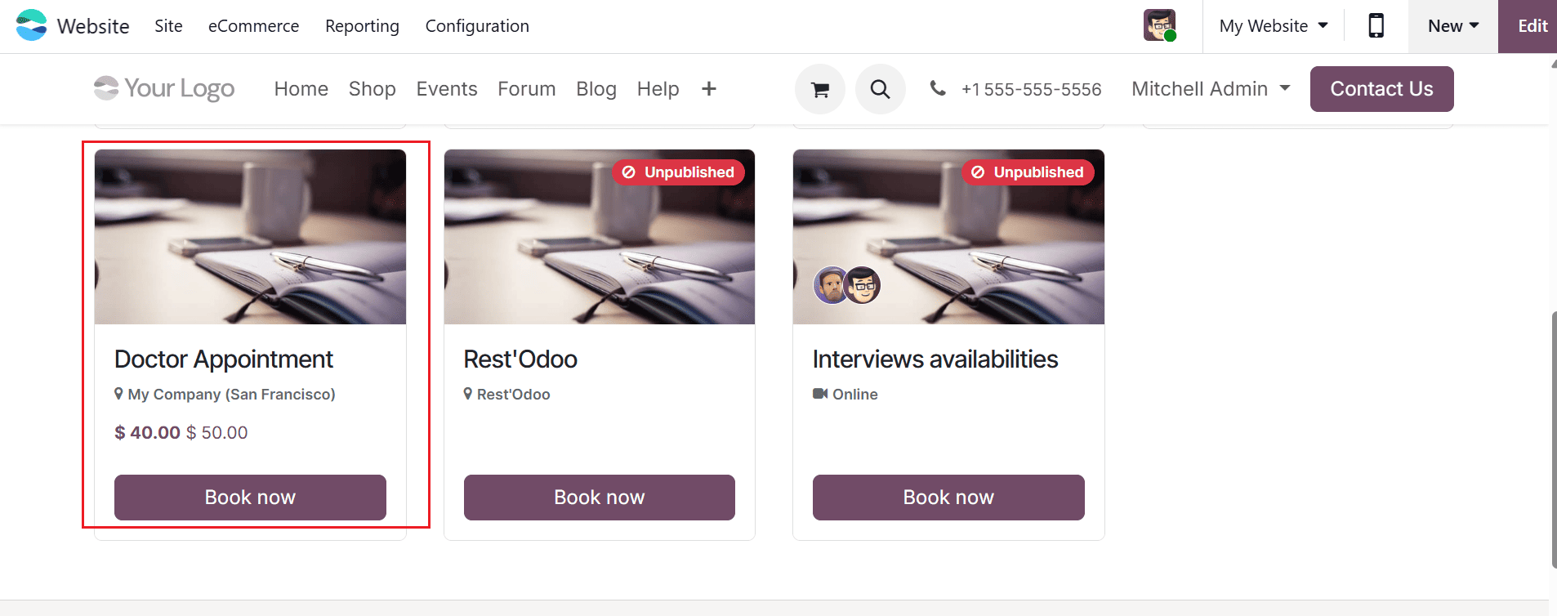
Task: Toggle Unpublished status on Rest'Odoo card
Action: pos(678,172)
